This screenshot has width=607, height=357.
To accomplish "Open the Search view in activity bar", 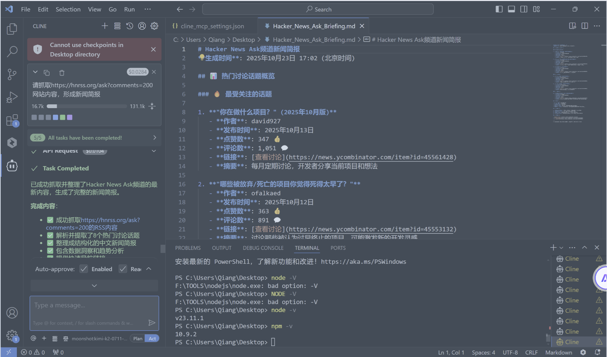I will click(x=12, y=51).
